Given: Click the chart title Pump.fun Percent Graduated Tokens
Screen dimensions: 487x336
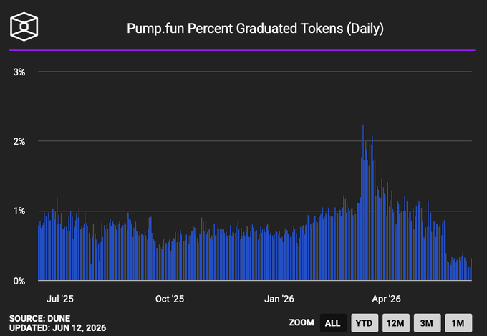Looking at the screenshot, I should tap(255, 29).
